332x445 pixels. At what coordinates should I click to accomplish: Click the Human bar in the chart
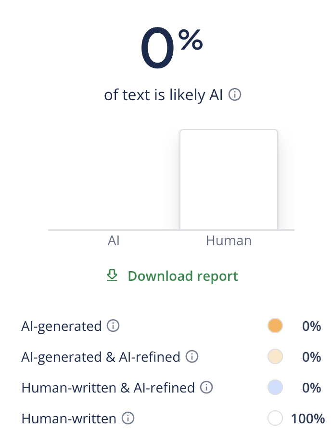tap(229, 180)
